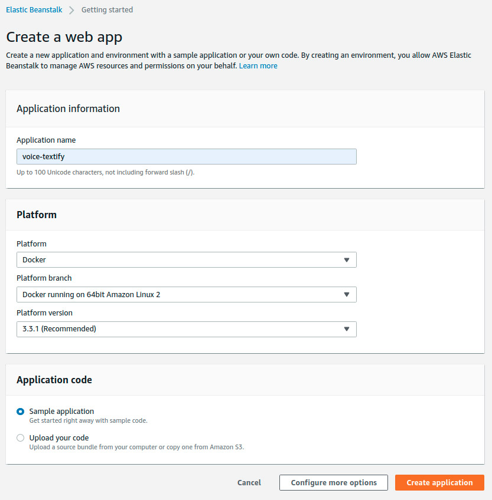Screen dimensions: 492x500
Task: Click Configure more options
Action: 334,482
